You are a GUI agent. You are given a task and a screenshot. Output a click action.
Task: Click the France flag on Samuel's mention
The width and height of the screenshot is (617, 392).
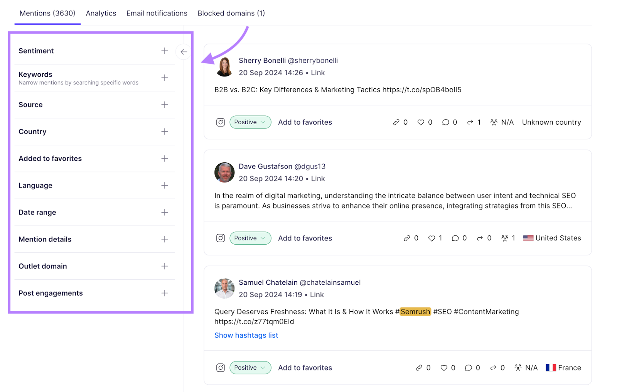551,367
